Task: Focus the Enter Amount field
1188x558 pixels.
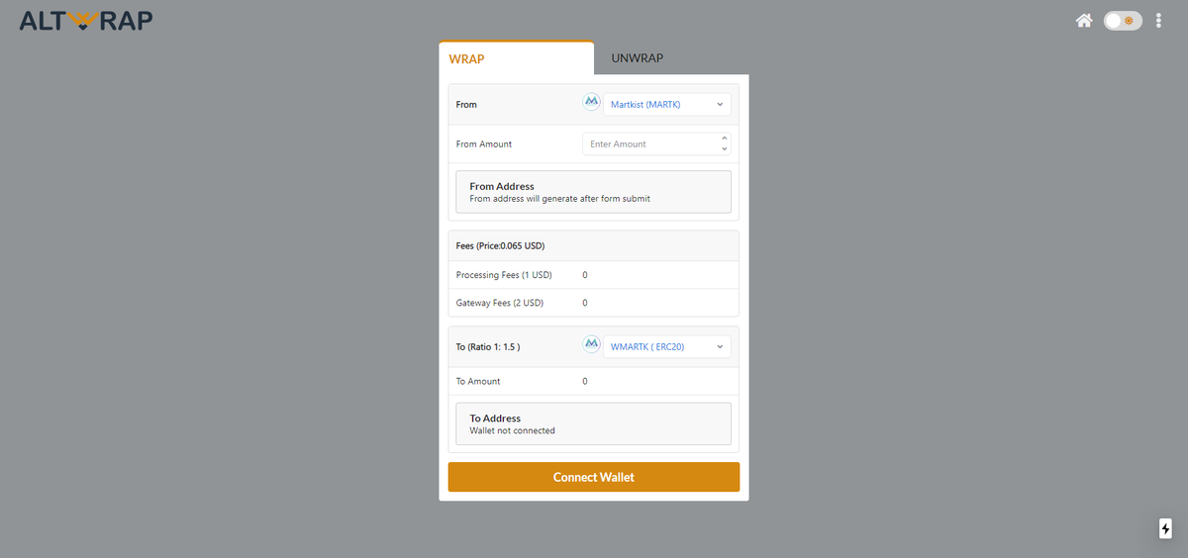Action: 657,143
